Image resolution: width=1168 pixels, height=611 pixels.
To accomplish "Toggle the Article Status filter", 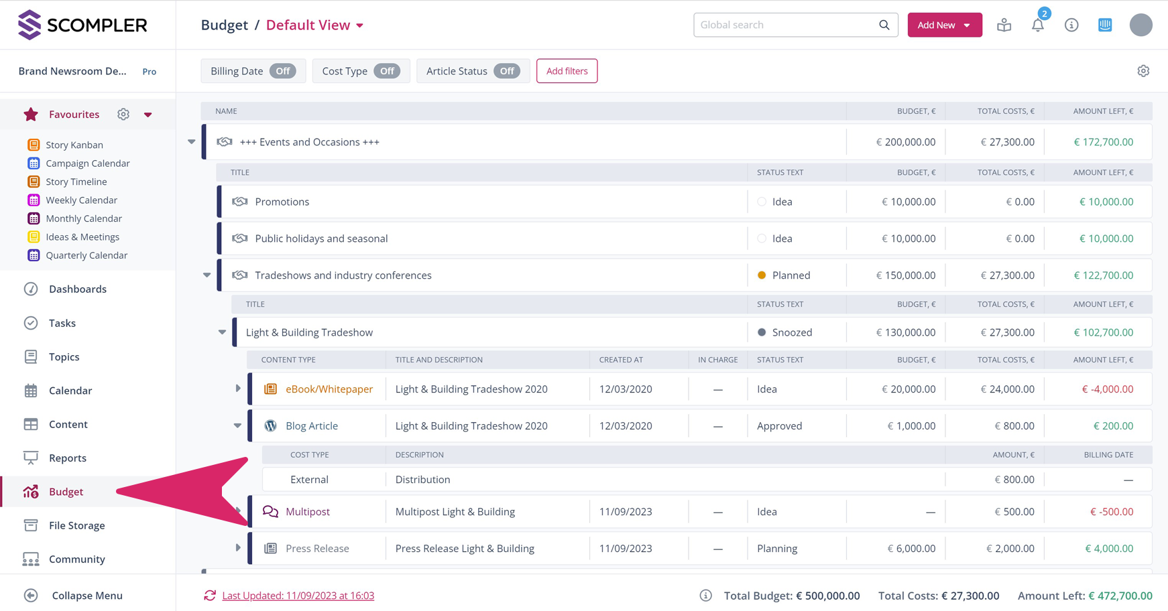I will pos(507,71).
